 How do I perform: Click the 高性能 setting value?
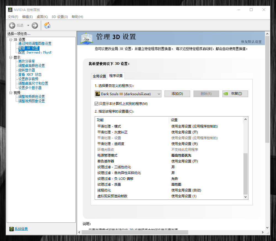coord(176,185)
